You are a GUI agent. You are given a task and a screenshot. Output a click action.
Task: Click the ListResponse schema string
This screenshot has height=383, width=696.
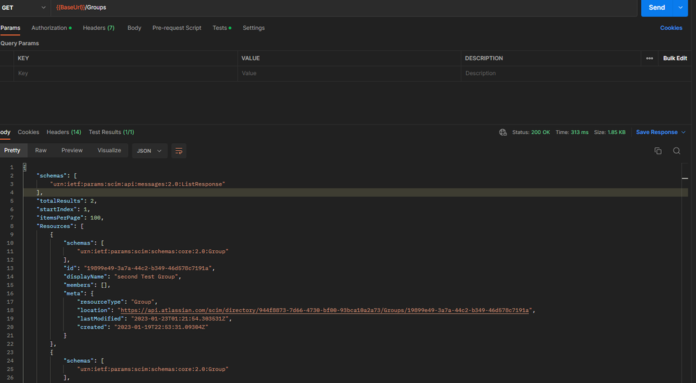click(138, 184)
